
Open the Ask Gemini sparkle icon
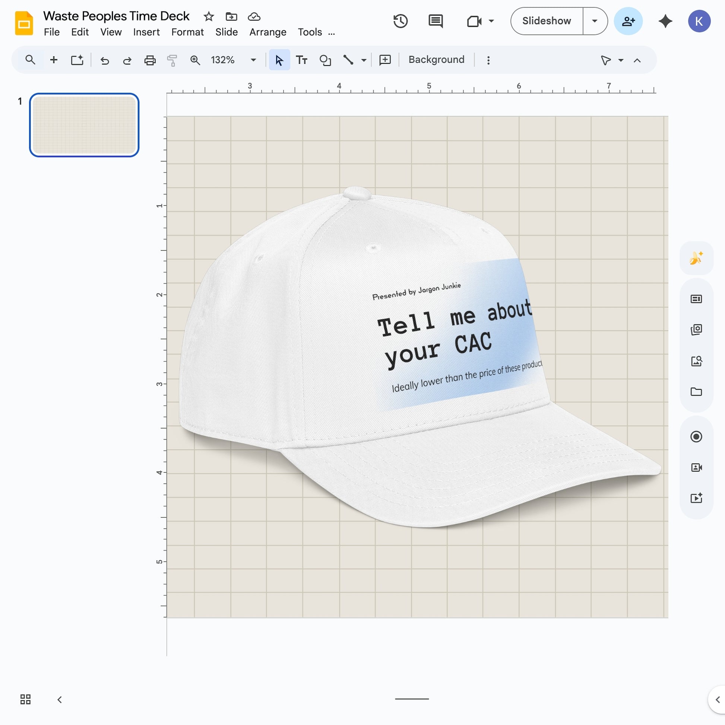665,21
